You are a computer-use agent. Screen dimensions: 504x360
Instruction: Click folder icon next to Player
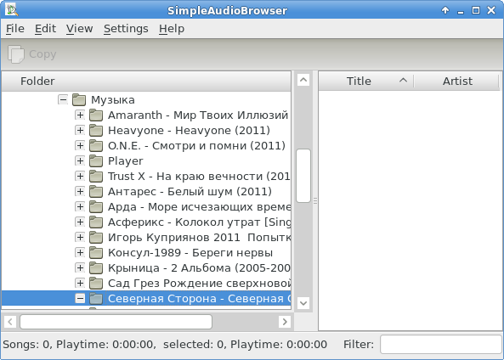point(96,160)
